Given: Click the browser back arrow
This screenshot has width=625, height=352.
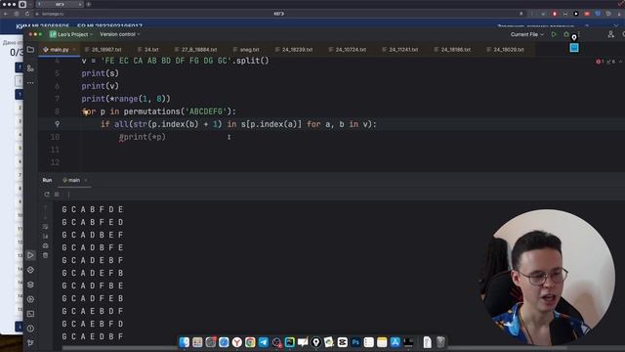Looking at the screenshot, I should click(x=5, y=14).
